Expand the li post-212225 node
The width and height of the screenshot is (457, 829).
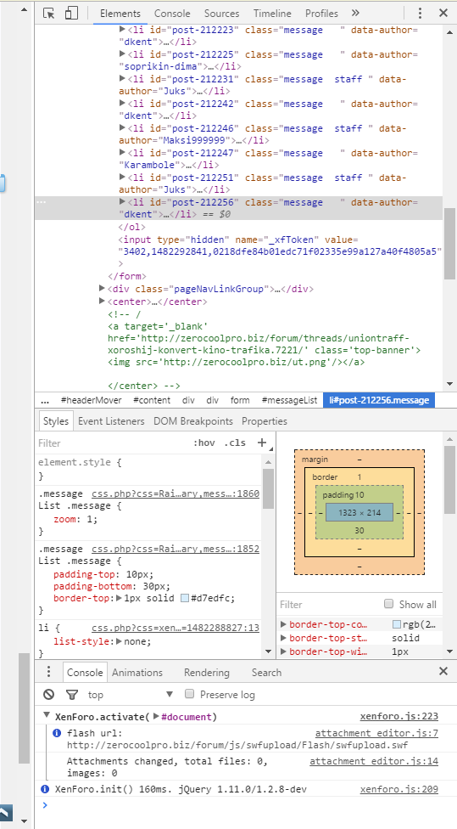point(122,54)
